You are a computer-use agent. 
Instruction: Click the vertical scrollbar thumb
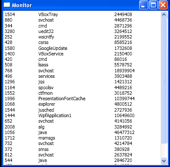[164, 81]
